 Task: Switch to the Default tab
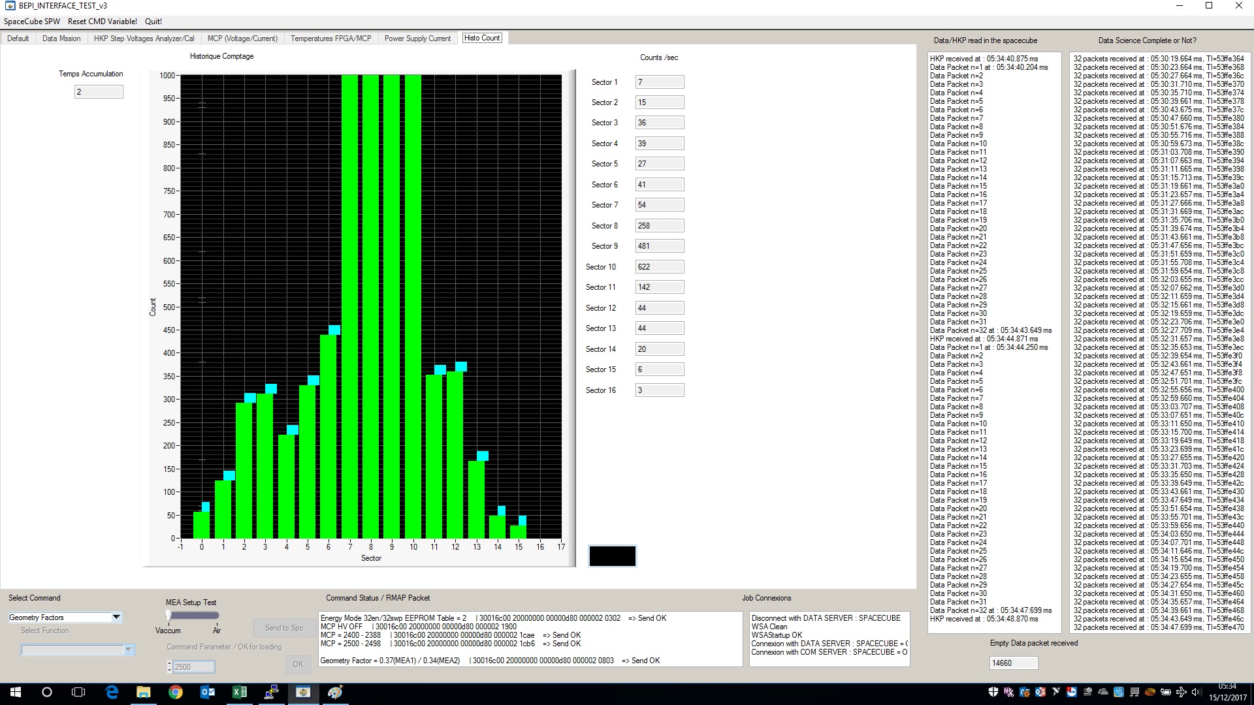tap(18, 39)
